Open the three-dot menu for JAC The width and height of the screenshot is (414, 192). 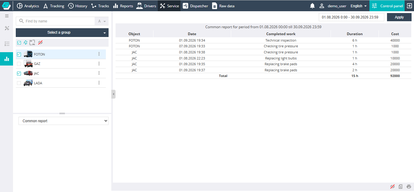point(99,73)
